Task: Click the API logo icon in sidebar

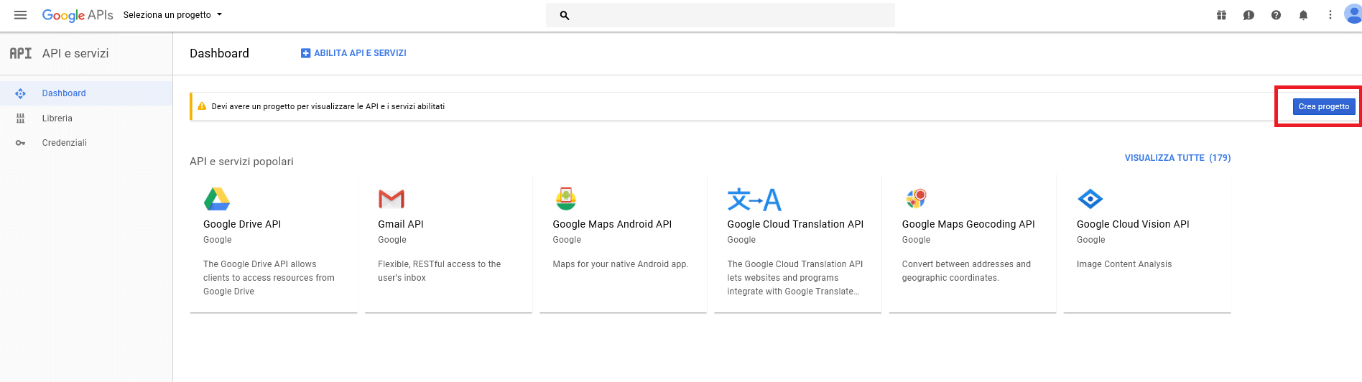Action: [20, 53]
